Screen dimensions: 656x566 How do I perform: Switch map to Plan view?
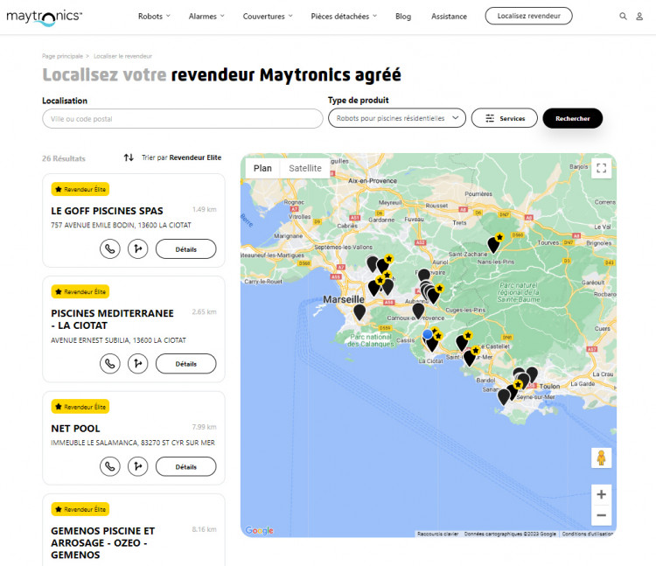[262, 168]
